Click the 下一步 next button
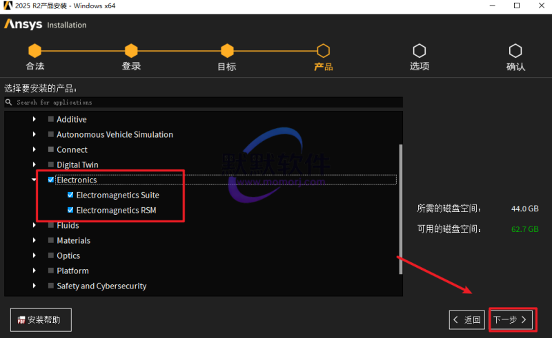Viewport: 552px width, 338px height. tap(511, 319)
